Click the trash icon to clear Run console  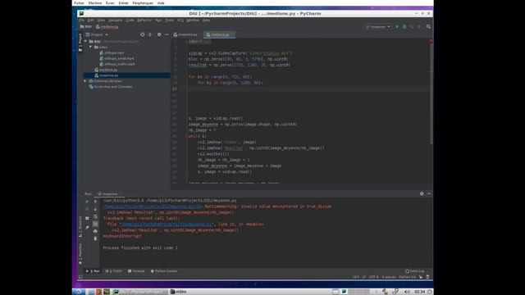(95, 238)
